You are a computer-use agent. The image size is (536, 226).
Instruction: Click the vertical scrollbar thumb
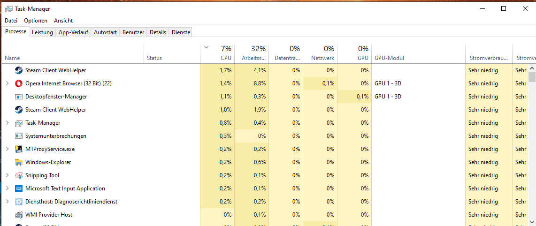[532, 77]
